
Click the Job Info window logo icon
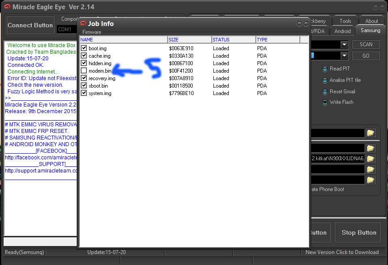pyautogui.click(x=83, y=23)
